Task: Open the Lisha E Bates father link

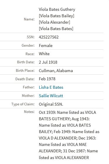Action: [51, 87]
